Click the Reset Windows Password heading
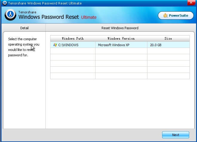The image size is (197, 142). pos(120,28)
